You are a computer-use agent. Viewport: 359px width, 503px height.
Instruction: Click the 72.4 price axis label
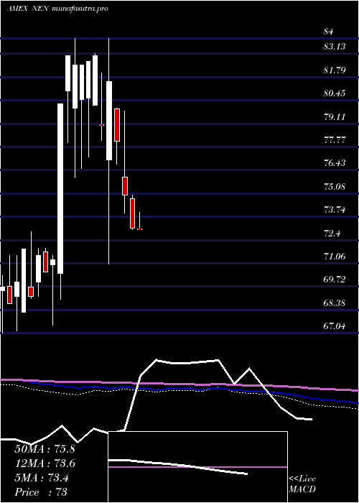tap(332, 233)
